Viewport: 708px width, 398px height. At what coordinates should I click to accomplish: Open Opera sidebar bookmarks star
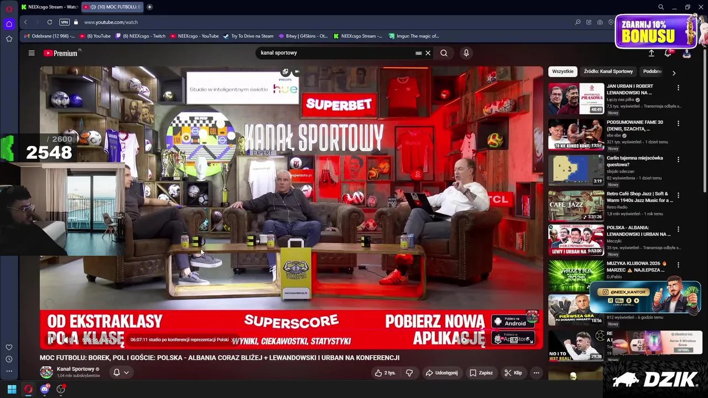tap(9, 39)
